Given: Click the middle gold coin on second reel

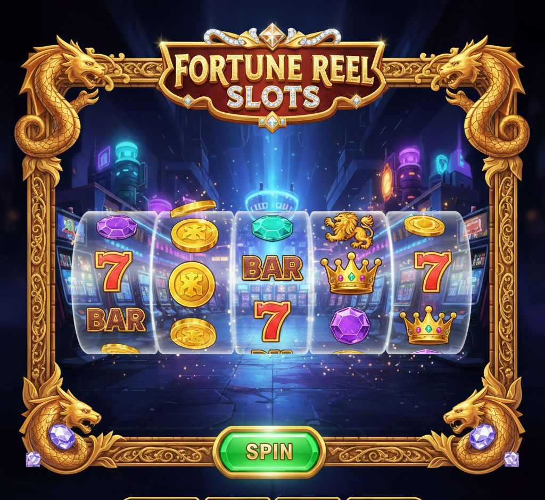Looking at the screenshot, I should click(x=192, y=284).
